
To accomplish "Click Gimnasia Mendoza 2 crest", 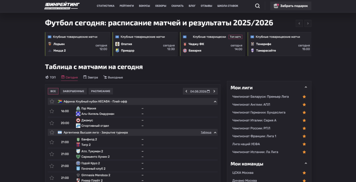I will click(x=78, y=175).
